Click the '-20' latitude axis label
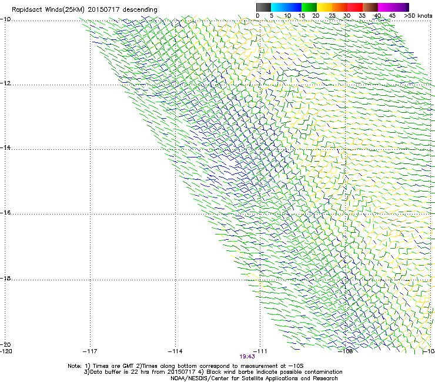This screenshot has width=435, height=382. point(5,344)
